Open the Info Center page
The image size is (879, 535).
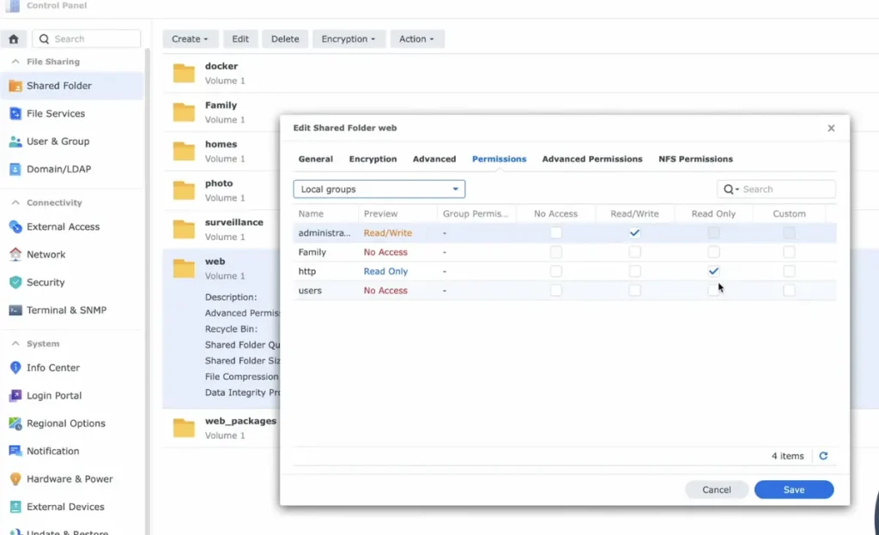(52, 368)
